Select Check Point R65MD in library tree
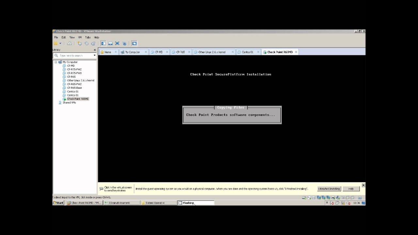The height and width of the screenshot is (235, 418). [x=78, y=99]
